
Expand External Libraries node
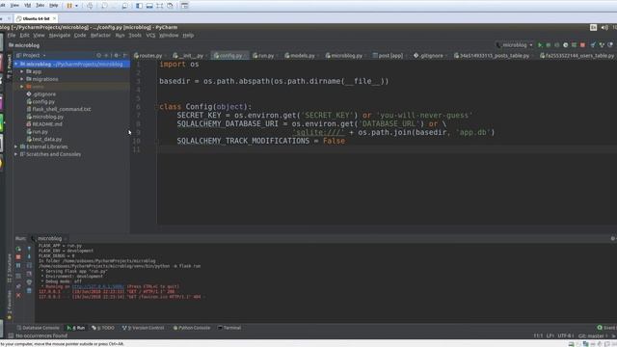16,147
